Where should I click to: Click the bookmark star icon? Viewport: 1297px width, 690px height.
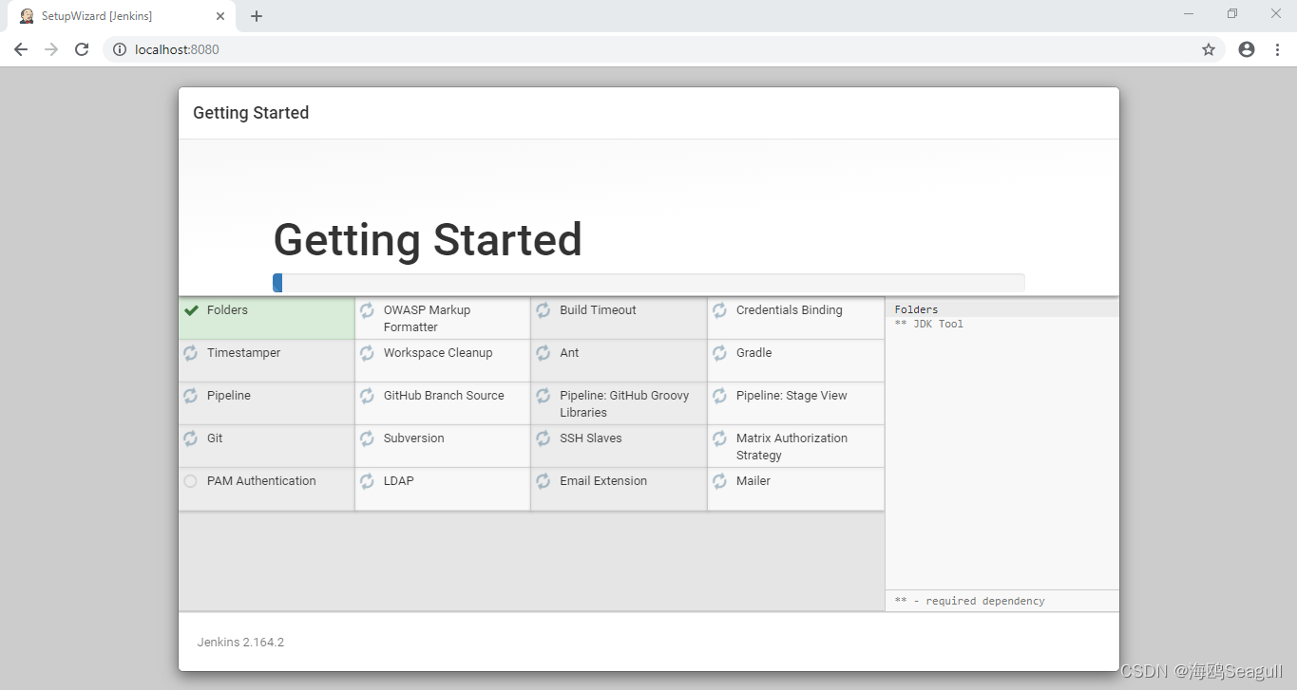1208,48
